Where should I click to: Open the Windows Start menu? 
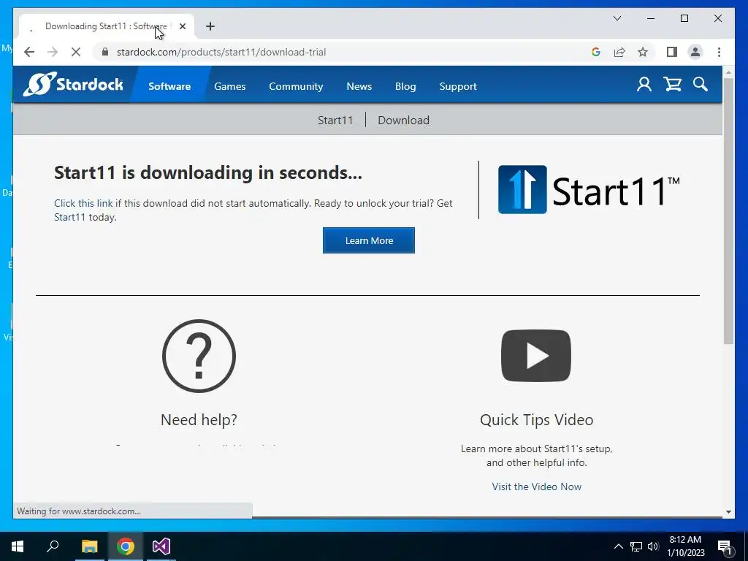[x=18, y=546]
